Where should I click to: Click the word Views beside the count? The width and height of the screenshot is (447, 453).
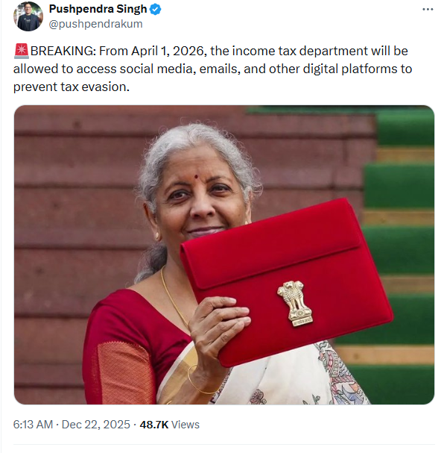186,424
